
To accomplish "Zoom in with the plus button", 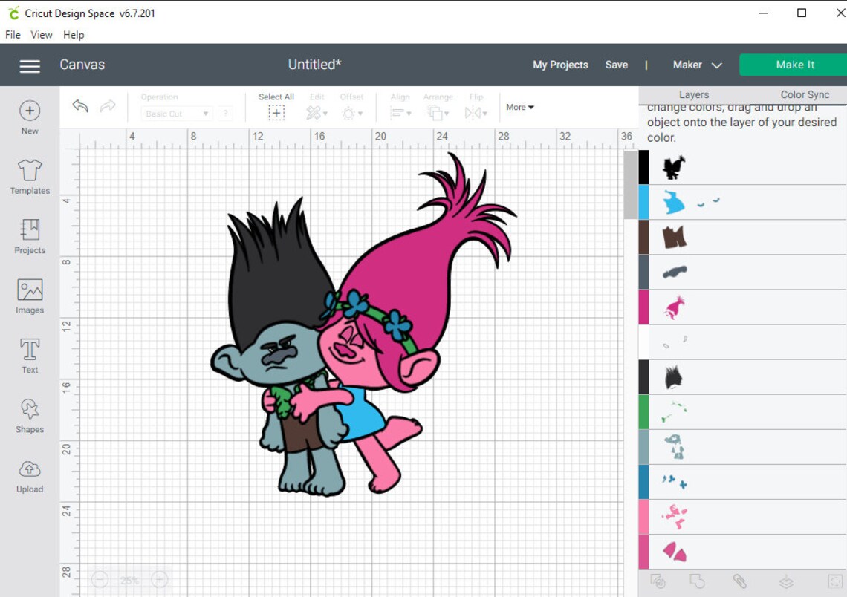I will 159,580.
